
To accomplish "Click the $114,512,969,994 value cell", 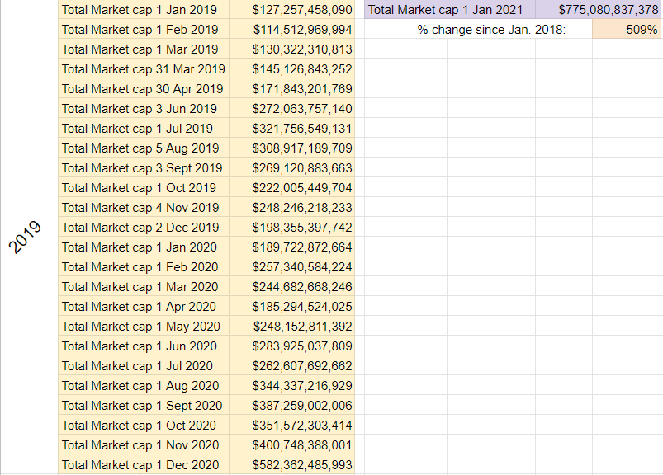I will [x=291, y=29].
